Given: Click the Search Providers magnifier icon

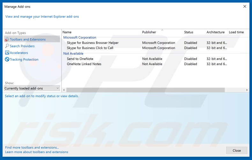Looking at the screenshot, I should coord(7,46).
